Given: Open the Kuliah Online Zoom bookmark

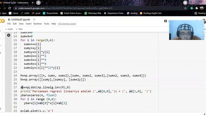Looking at the screenshot, I should [71, 13].
